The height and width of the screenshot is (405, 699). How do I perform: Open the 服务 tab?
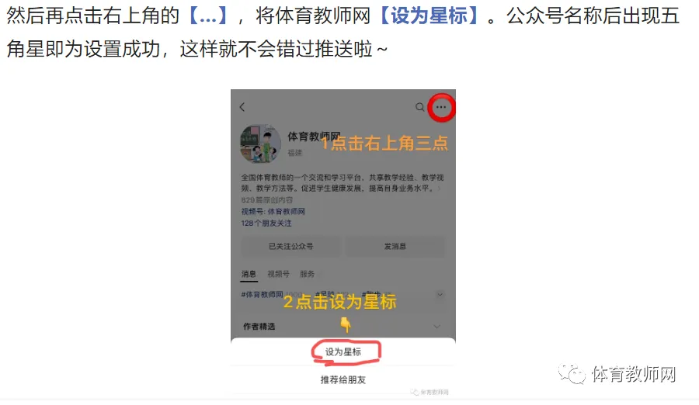pyautogui.click(x=307, y=274)
